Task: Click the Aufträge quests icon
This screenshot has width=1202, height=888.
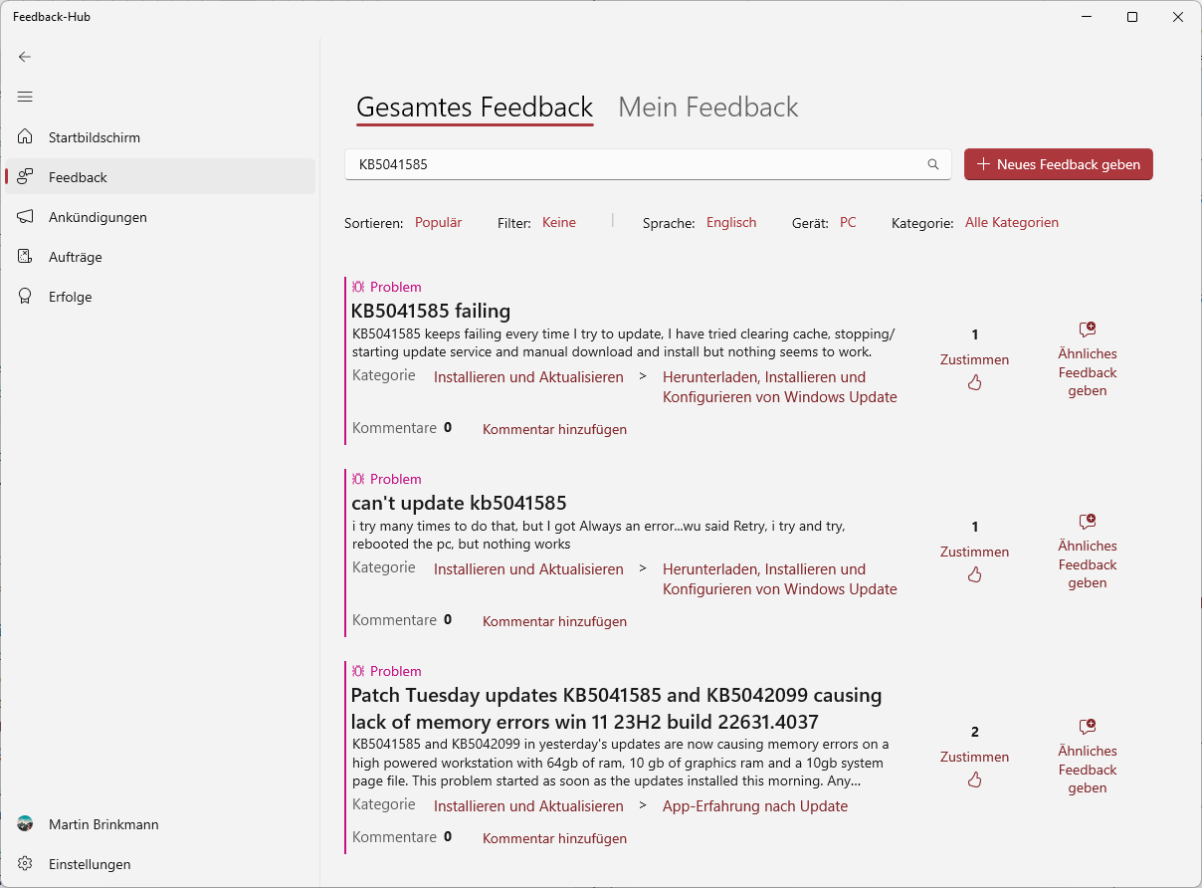Action: [x=25, y=256]
